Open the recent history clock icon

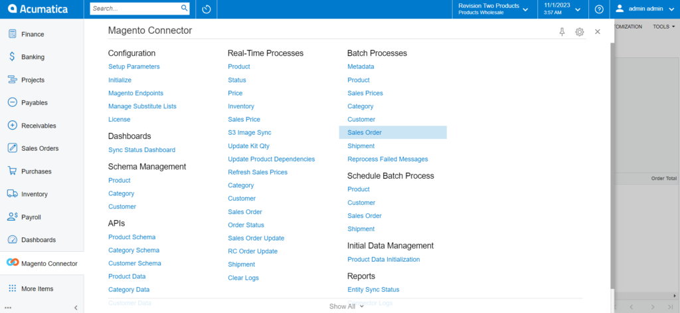pos(207,9)
